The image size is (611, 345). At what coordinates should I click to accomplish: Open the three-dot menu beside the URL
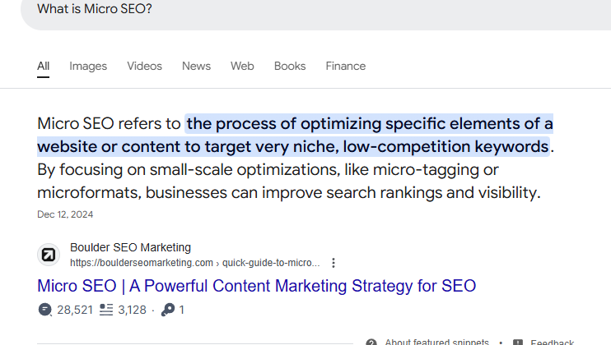point(333,263)
